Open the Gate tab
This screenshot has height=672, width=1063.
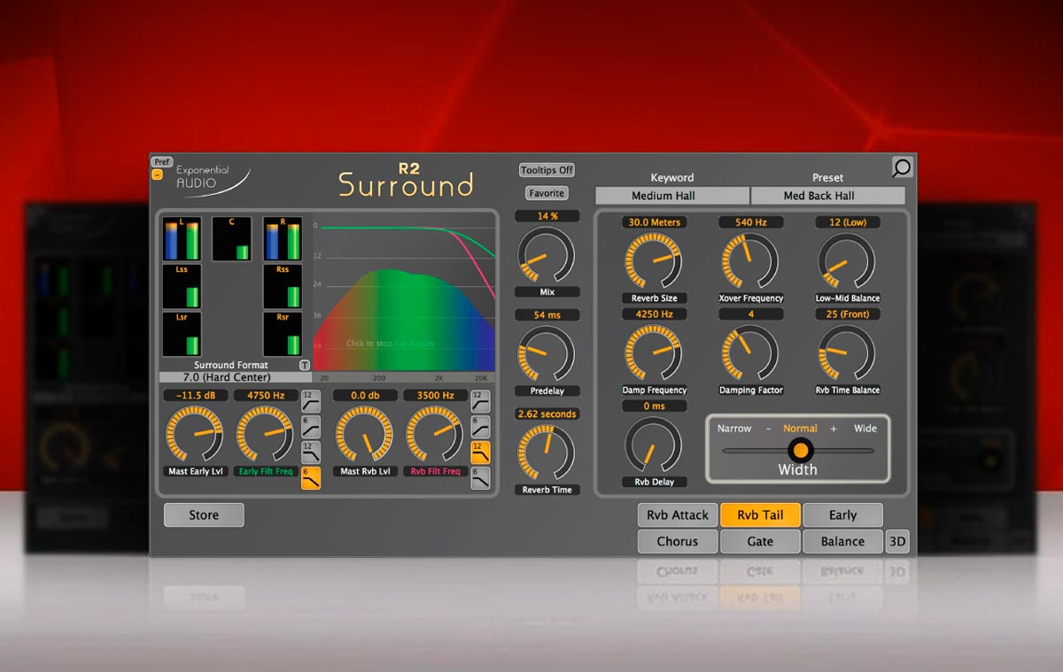pyautogui.click(x=760, y=542)
